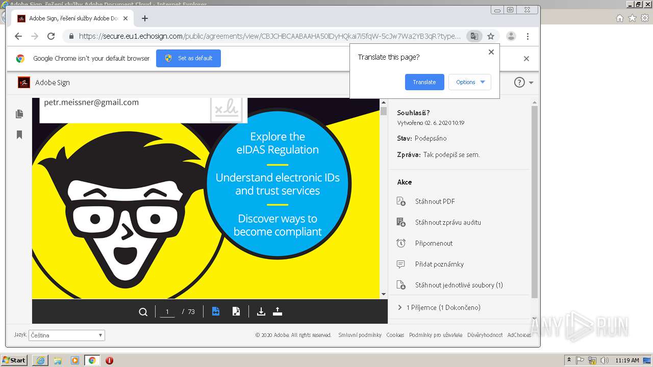Click Stáhnout zprávu auditu action
This screenshot has width=653, height=367.
448,222
